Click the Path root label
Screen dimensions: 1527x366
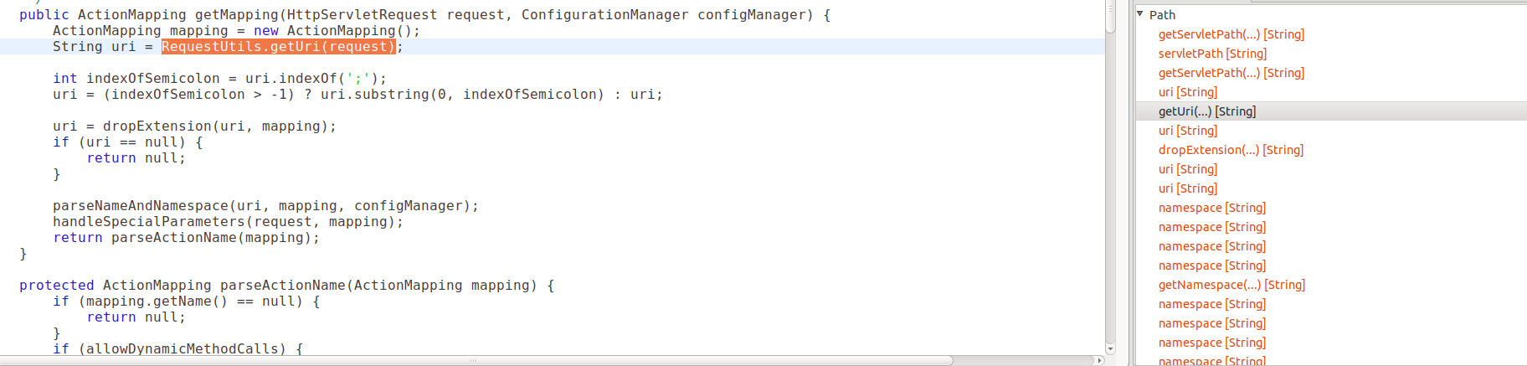pyautogui.click(x=1162, y=15)
